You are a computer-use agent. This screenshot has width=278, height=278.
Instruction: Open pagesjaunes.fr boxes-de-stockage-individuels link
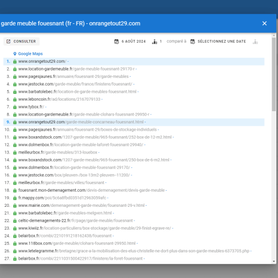point(87,130)
